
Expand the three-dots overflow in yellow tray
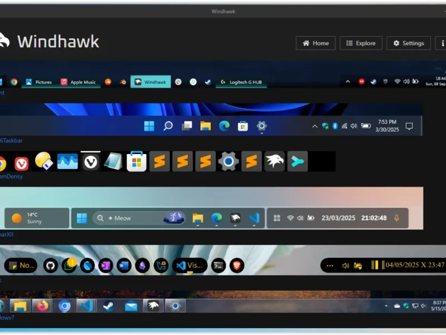(329, 266)
